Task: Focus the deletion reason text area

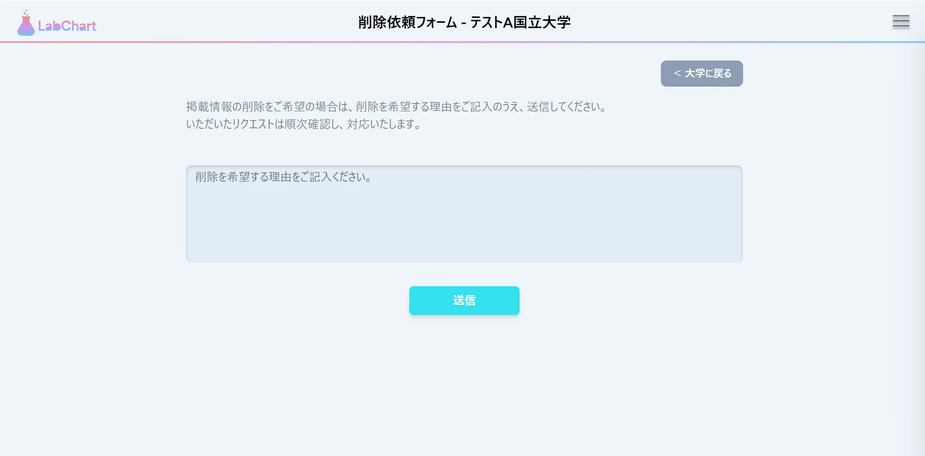Action: pyautogui.click(x=464, y=214)
